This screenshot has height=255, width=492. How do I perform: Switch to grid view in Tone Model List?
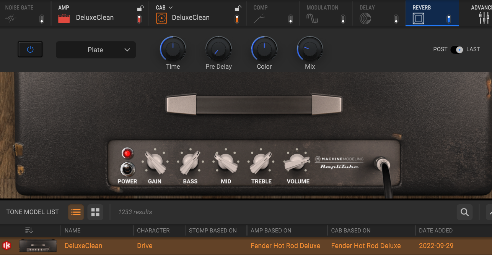pos(95,212)
